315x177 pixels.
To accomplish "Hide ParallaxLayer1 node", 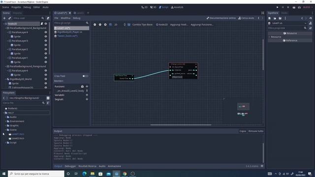I will pos(46,58).
